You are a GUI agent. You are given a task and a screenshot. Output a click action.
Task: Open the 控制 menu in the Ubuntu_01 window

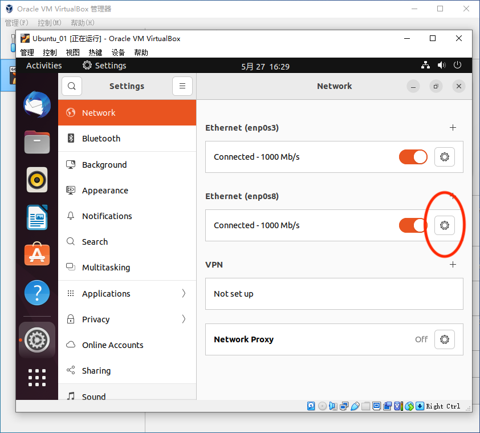pyautogui.click(x=50, y=52)
